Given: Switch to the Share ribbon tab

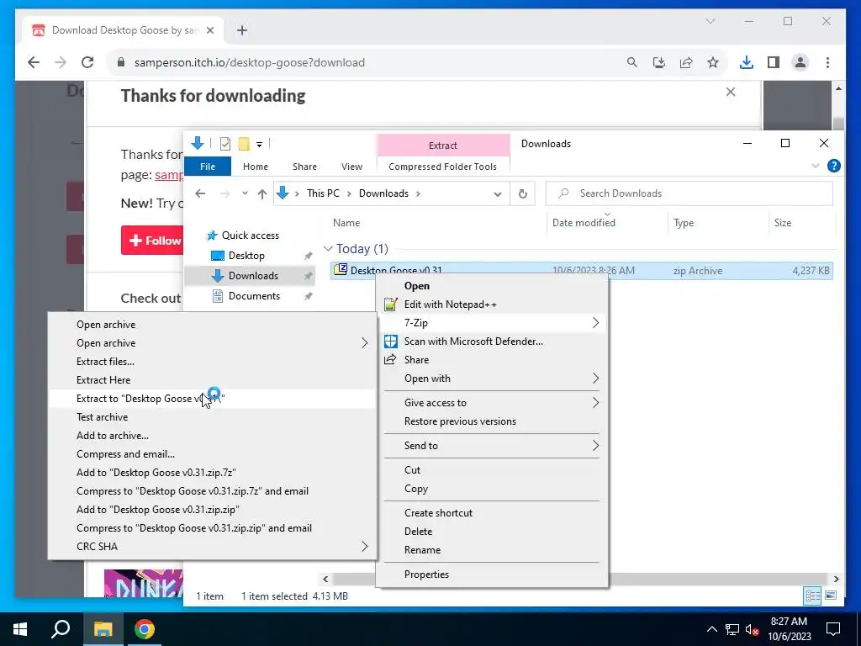Looking at the screenshot, I should [x=304, y=167].
